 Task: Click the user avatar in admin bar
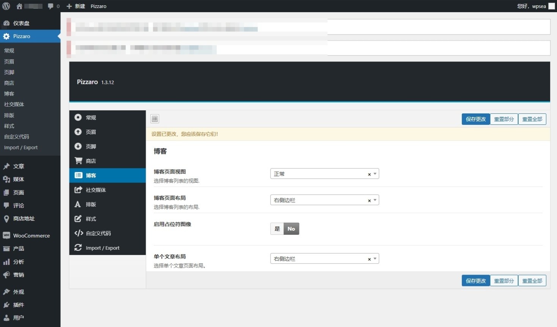coord(552,6)
